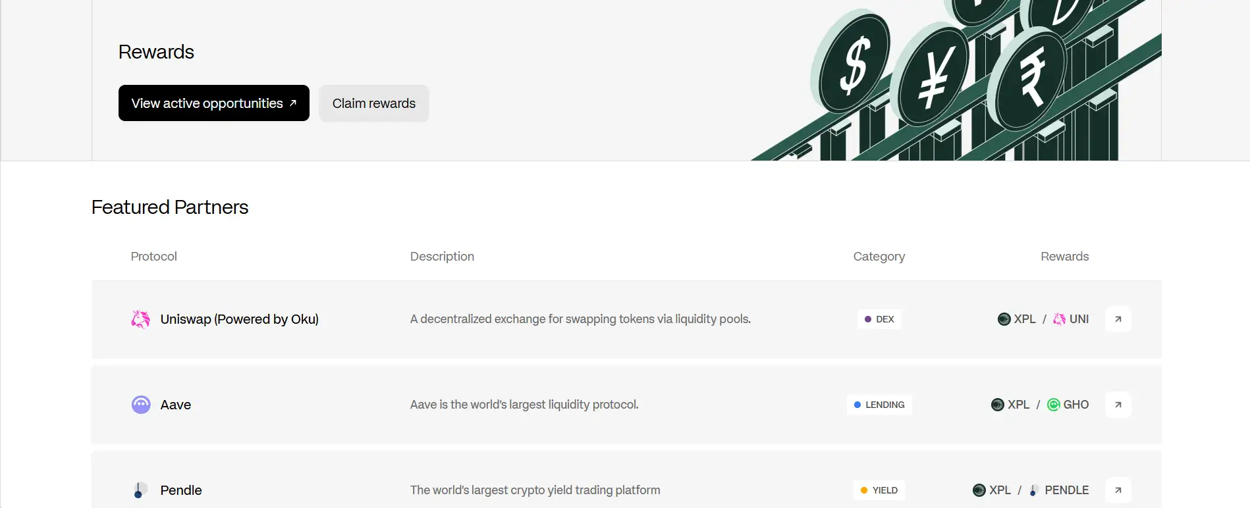Select the LENDING category tag
Image resolution: width=1250 pixels, height=508 pixels.
tap(879, 405)
